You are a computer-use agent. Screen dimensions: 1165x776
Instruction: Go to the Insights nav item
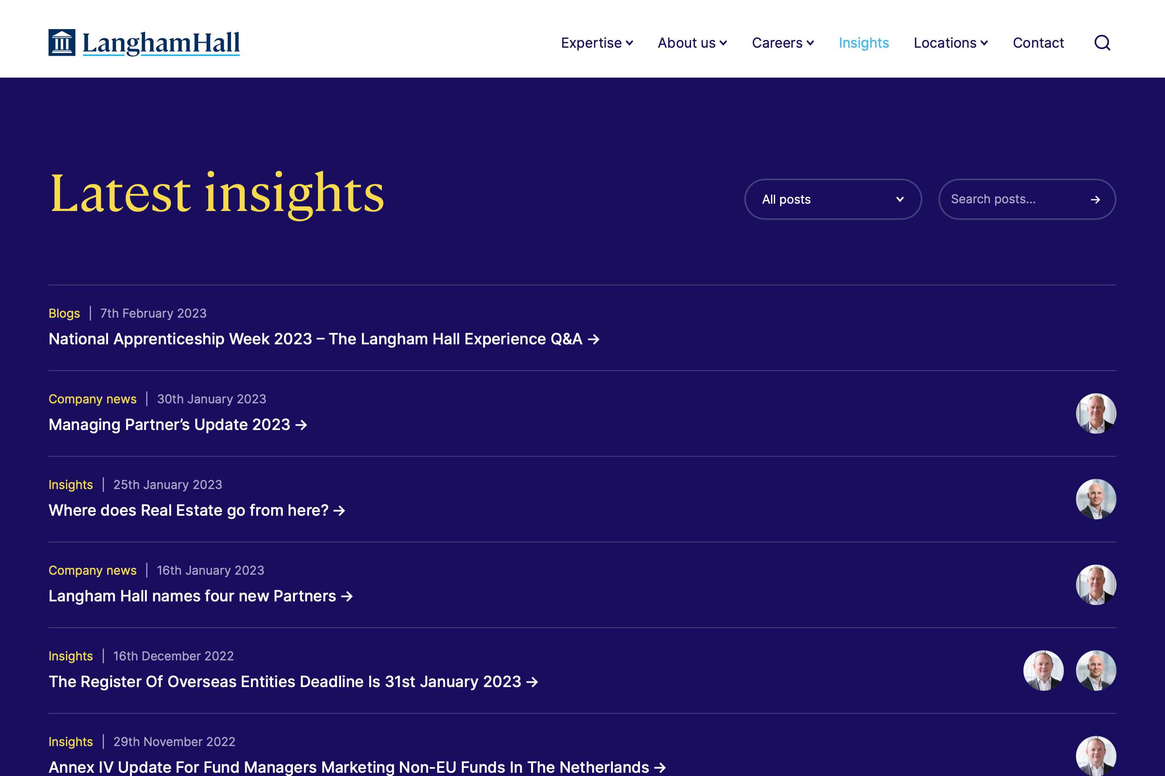(864, 43)
